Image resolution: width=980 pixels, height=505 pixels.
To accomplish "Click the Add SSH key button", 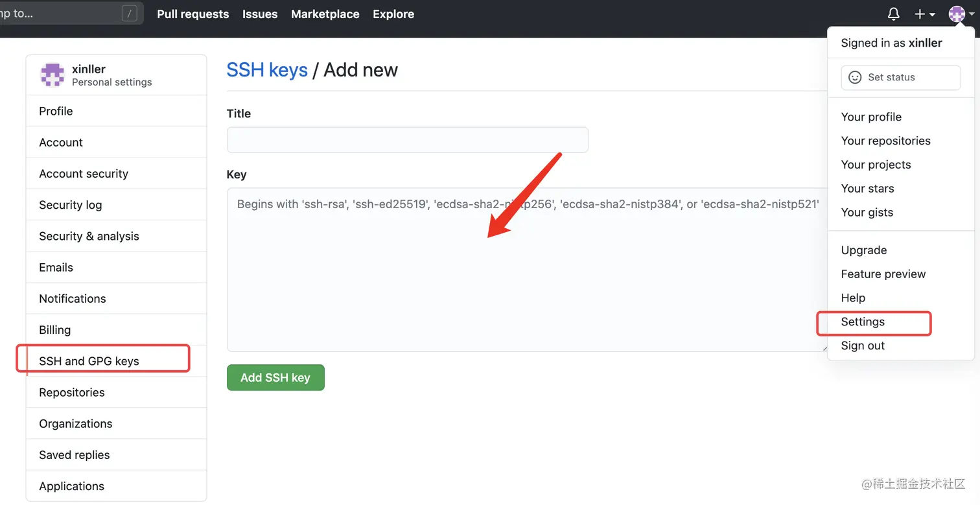I will coord(275,377).
